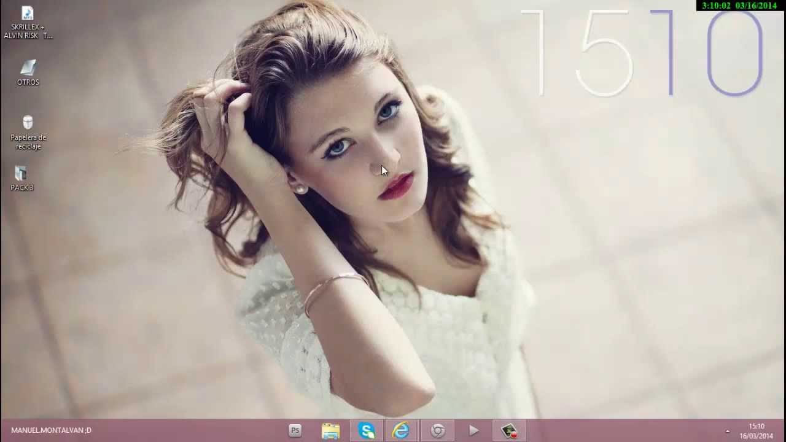Open the screen recorder app from the taskbar

tap(508, 430)
